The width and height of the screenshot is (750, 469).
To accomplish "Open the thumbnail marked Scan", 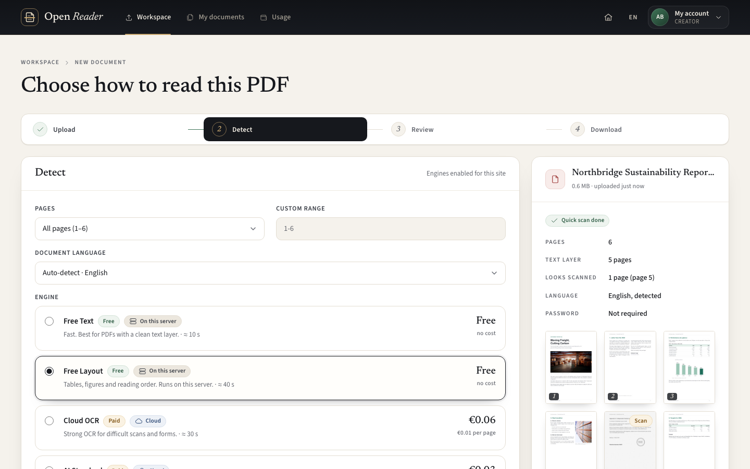I will click(630, 440).
